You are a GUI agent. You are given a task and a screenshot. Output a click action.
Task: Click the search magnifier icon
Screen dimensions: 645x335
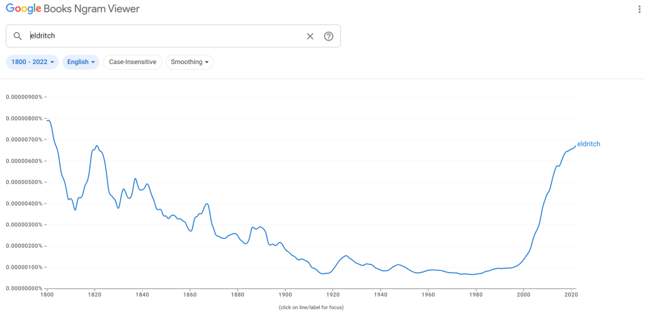point(18,36)
